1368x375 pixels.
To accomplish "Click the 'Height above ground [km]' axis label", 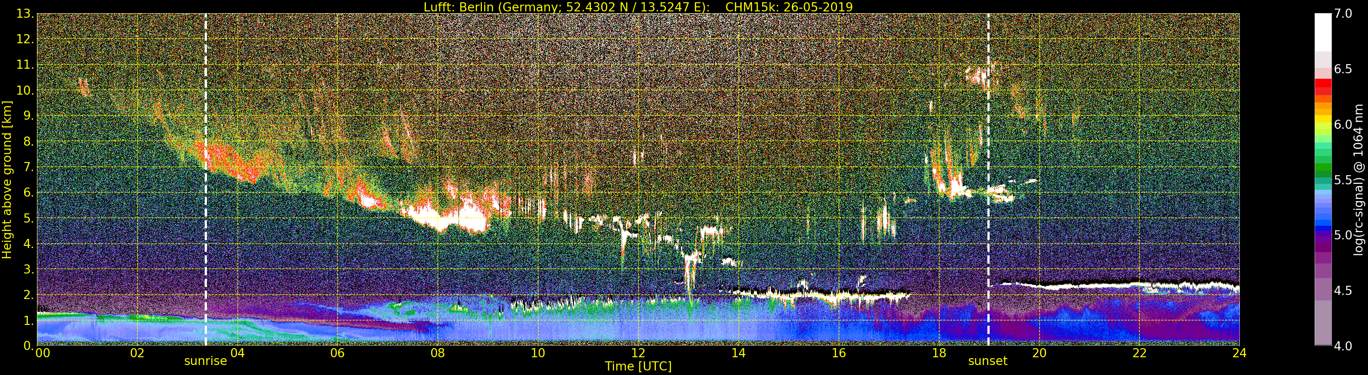I will pyautogui.click(x=7, y=179).
